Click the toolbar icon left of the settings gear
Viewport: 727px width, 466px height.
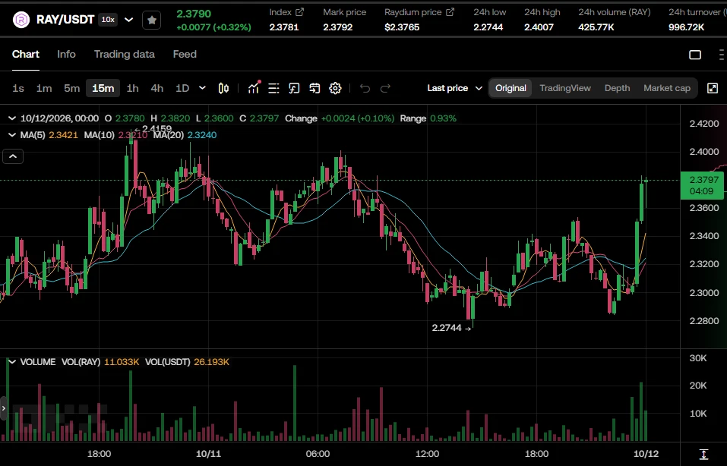[x=315, y=88]
